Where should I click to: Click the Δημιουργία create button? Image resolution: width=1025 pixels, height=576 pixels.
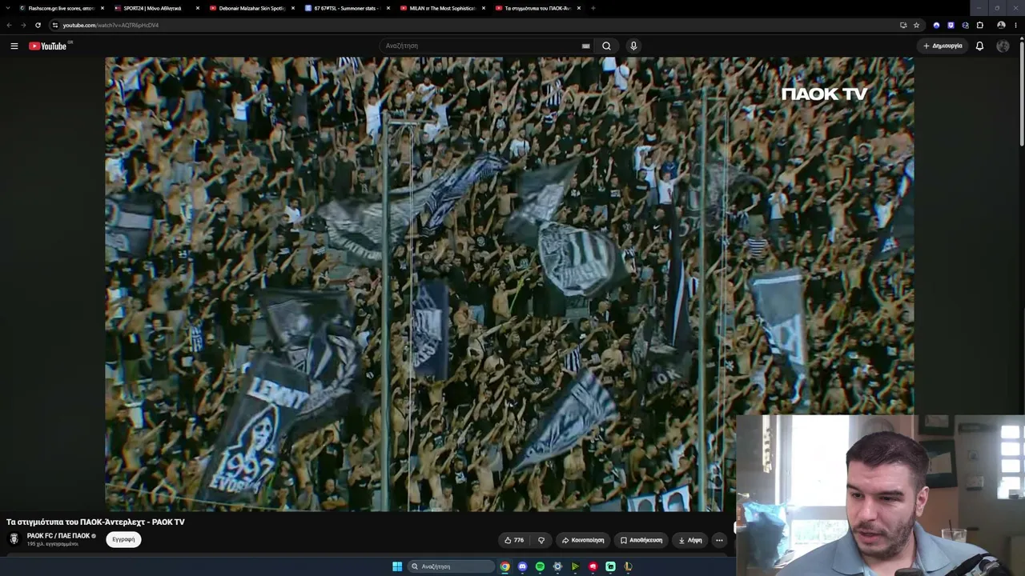pos(943,46)
